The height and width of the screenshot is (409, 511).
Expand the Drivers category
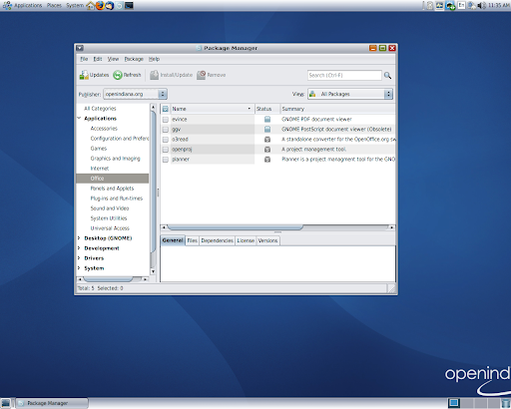click(79, 258)
